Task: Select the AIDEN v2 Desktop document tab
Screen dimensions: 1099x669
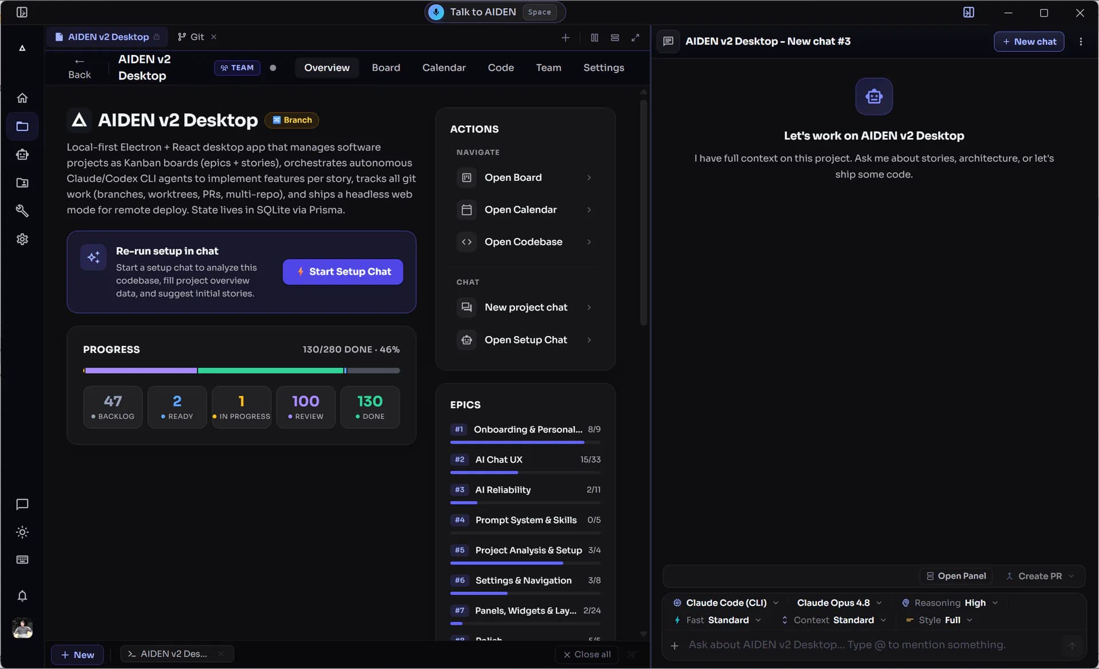Action: (107, 37)
